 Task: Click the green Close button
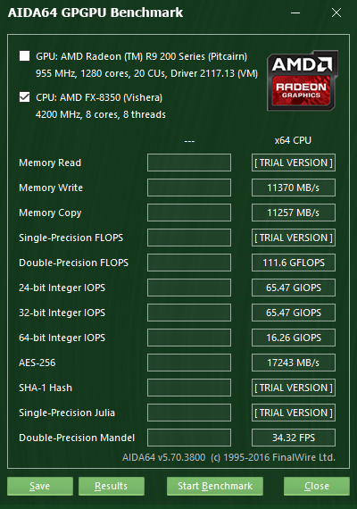317,486
